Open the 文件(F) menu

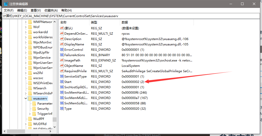click(9, 10)
